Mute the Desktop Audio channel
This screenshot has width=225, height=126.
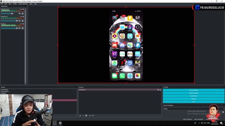click(20, 14)
